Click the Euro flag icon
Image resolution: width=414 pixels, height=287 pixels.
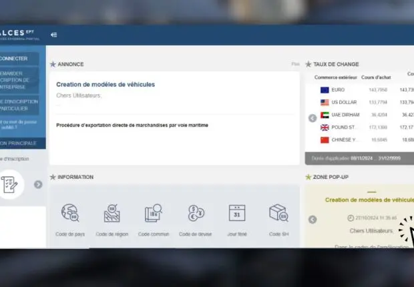click(x=325, y=90)
